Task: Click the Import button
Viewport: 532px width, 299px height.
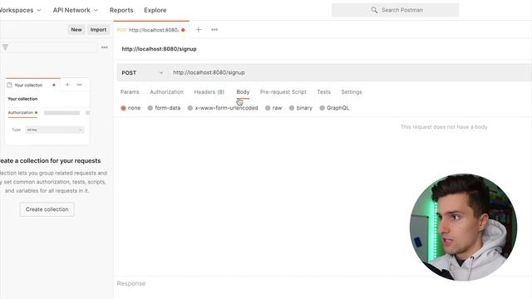Action: coord(98,30)
